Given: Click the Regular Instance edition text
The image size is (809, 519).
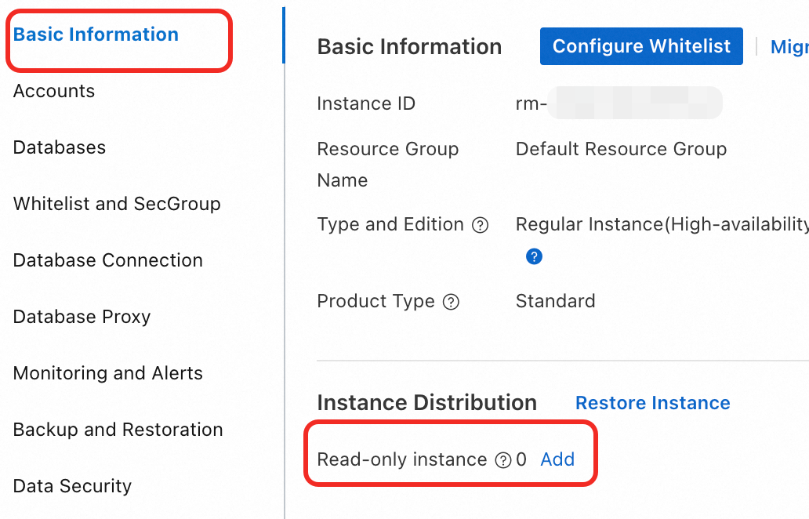Looking at the screenshot, I should [x=661, y=224].
